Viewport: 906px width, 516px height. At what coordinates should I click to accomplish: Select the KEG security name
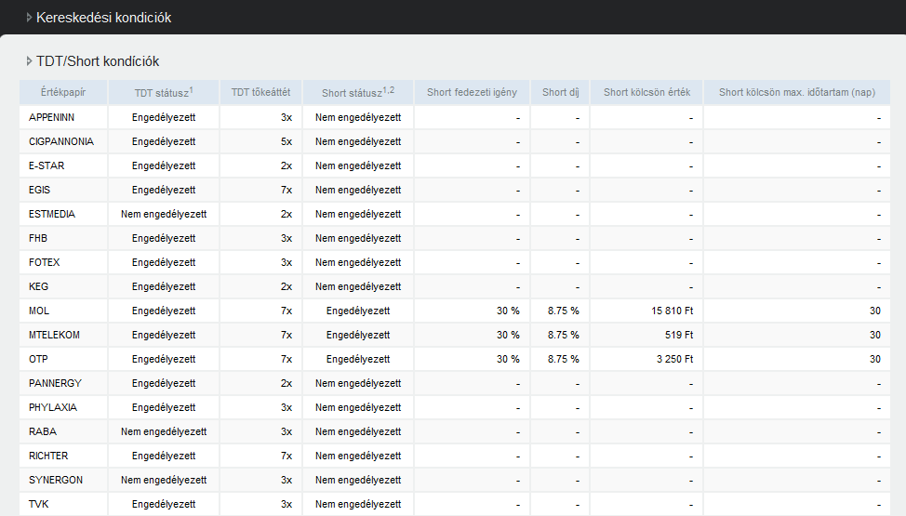(x=39, y=287)
